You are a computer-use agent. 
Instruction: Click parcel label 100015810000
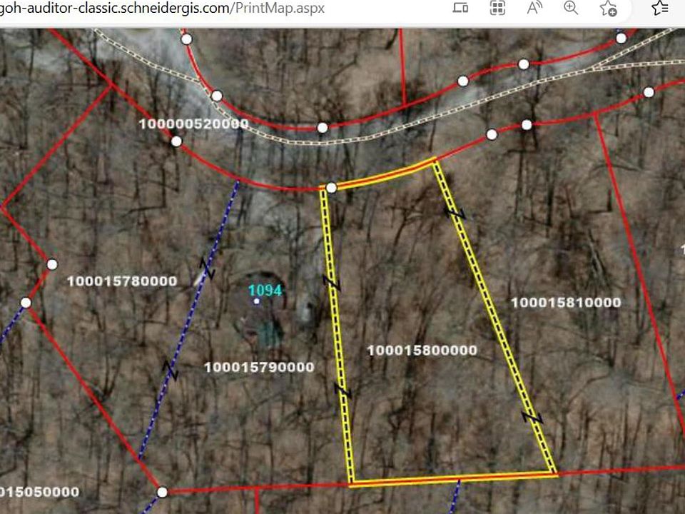coord(566,303)
